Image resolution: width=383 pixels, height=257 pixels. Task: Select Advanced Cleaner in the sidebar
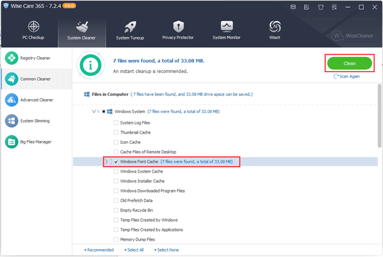pyautogui.click(x=36, y=100)
